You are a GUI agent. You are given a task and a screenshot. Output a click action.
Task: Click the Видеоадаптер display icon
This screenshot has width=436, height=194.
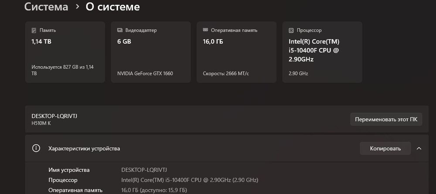coord(120,31)
